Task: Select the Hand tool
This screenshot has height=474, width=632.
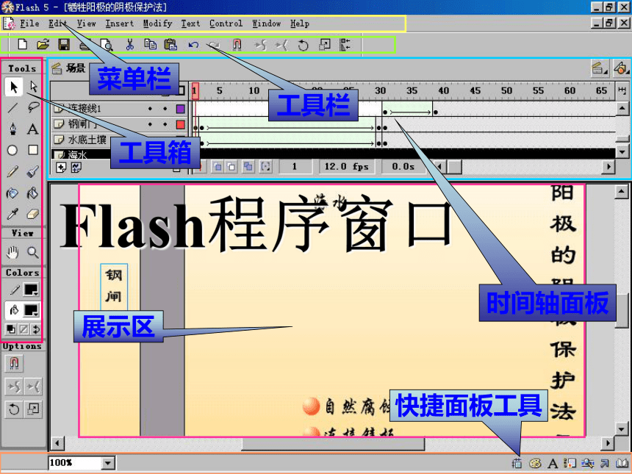Action: (12, 252)
